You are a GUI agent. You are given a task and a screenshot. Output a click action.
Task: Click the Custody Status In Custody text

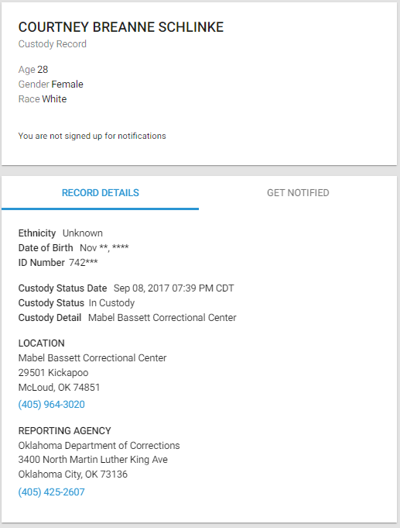(111, 303)
